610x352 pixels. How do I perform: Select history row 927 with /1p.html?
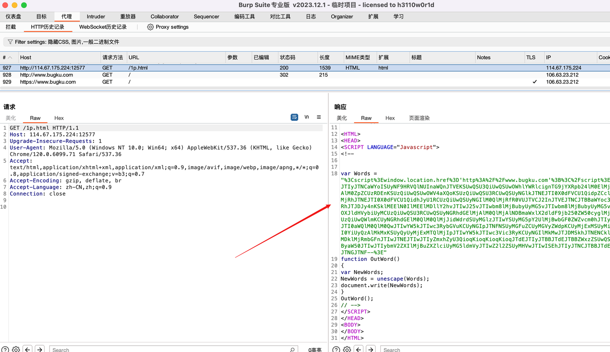pyautogui.click(x=305, y=67)
